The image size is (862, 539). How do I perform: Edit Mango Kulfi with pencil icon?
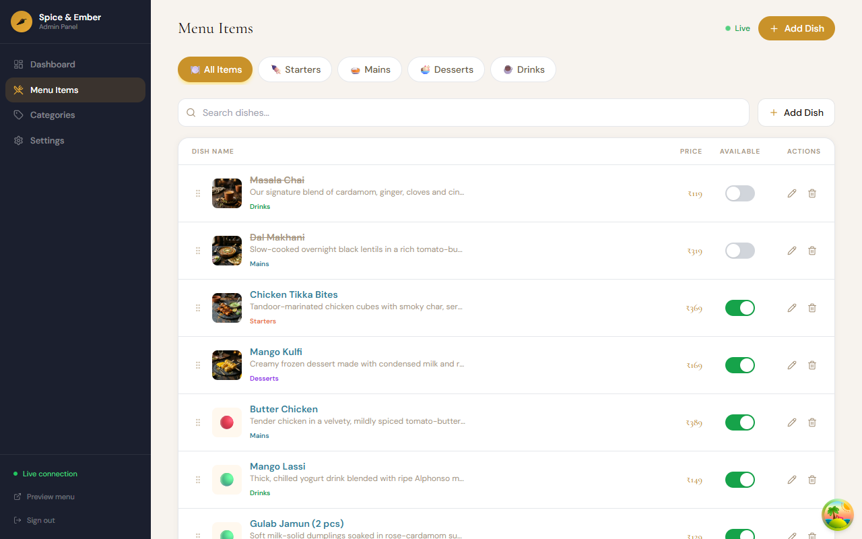792,365
